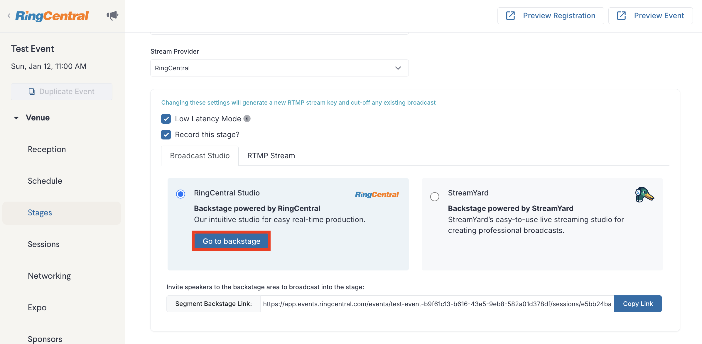This screenshot has width=702, height=344.
Task: Click the Preview Registration button
Action: point(551,16)
